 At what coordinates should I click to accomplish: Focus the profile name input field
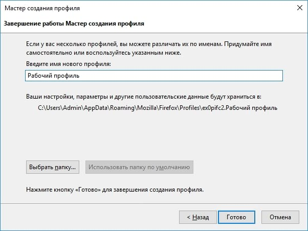click(x=154, y=76)
